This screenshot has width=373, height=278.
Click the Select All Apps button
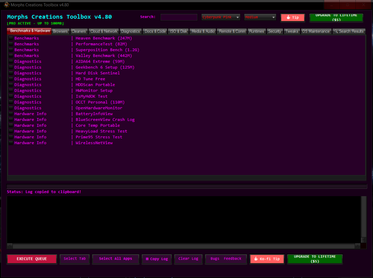115,259
